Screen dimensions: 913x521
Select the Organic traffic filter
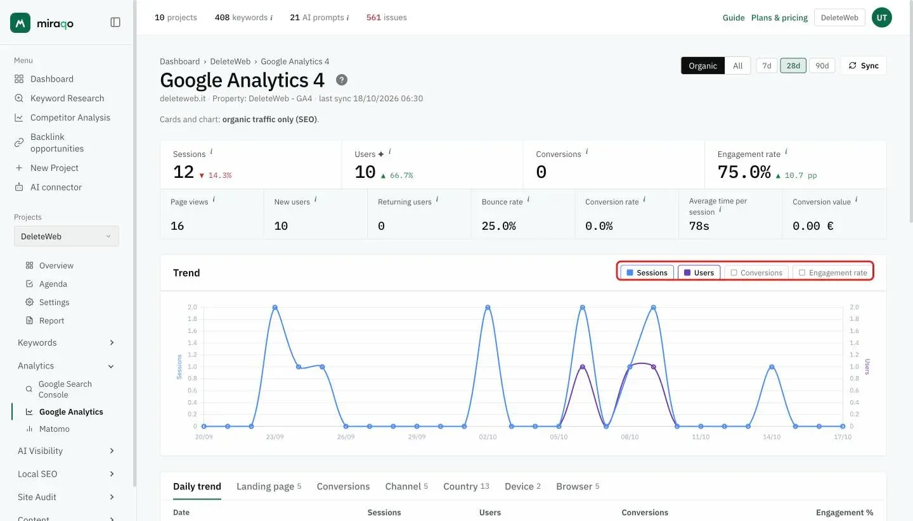coord(703,66)
